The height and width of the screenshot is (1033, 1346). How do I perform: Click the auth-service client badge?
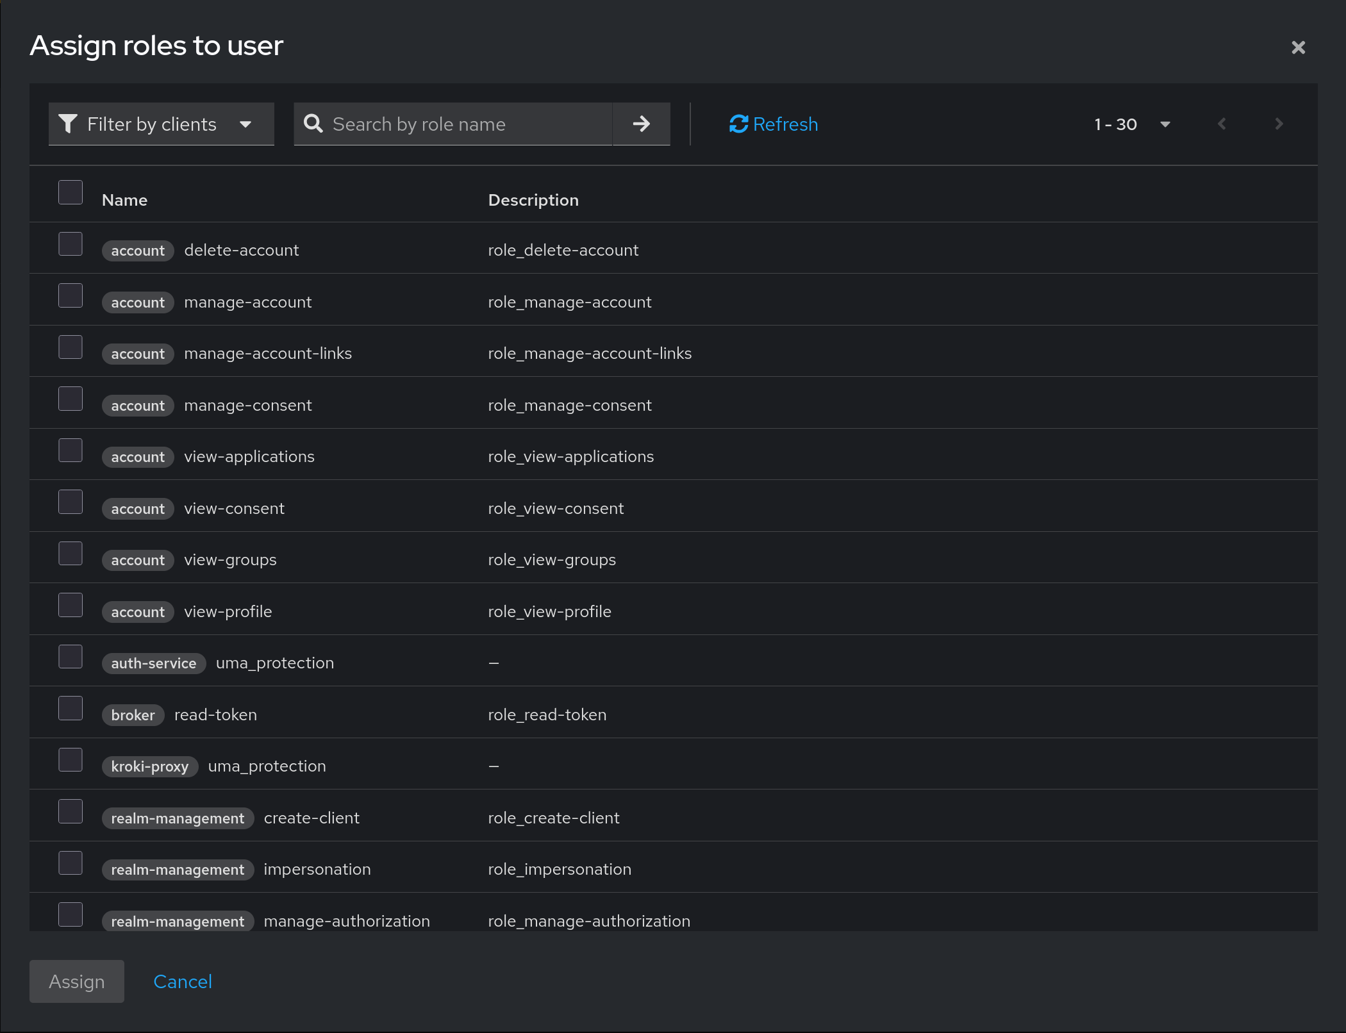click(x=153, y=663)
